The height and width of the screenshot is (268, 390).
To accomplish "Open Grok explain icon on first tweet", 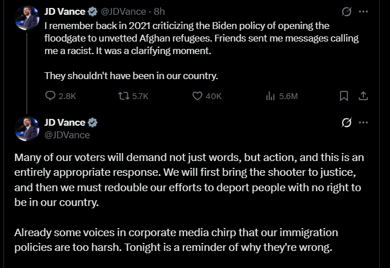I will (x=346, y=11).
